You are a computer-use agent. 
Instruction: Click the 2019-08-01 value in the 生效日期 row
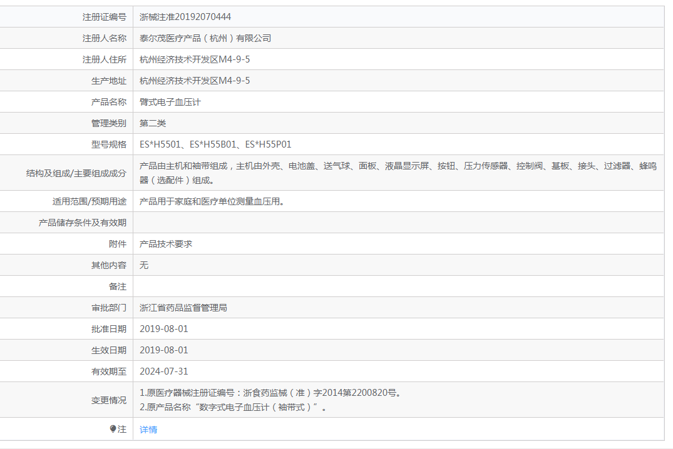click(164, 350)
